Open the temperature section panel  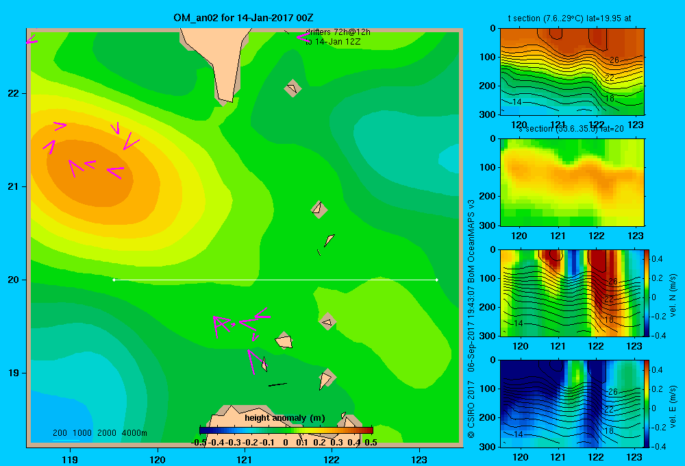(x=572, y=72)
